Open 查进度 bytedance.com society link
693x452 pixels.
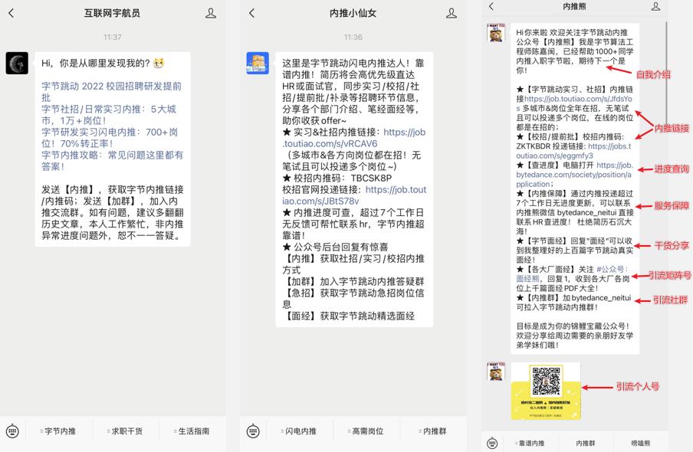coord(574,175)
